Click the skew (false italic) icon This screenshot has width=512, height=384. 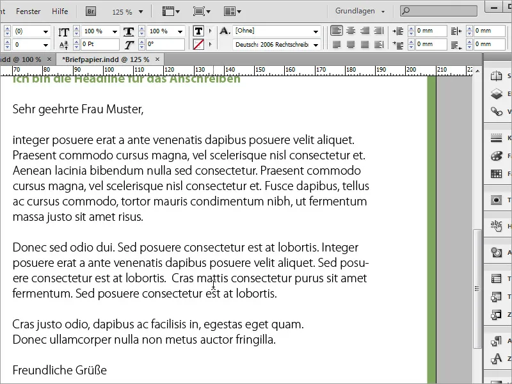coord(129,45)
